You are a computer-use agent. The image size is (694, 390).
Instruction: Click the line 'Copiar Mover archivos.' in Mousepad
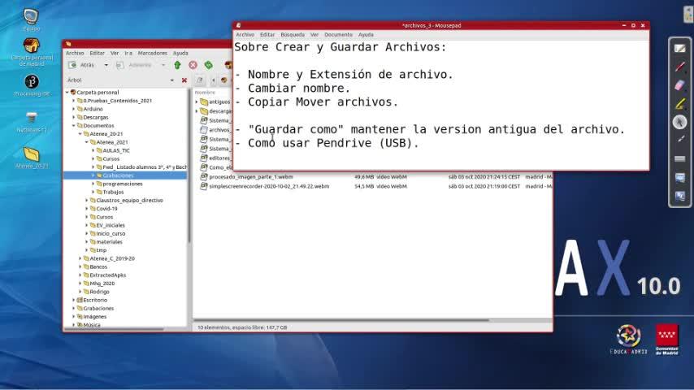[323, 102]
